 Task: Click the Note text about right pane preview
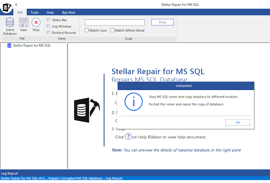(176, 150)
